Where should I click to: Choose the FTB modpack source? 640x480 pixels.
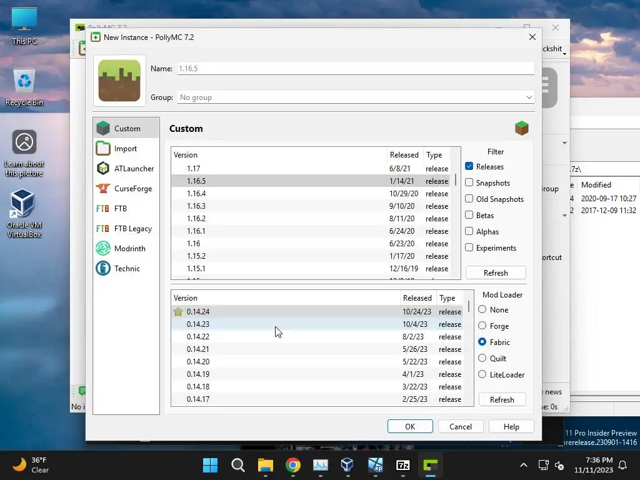point(126,208)
